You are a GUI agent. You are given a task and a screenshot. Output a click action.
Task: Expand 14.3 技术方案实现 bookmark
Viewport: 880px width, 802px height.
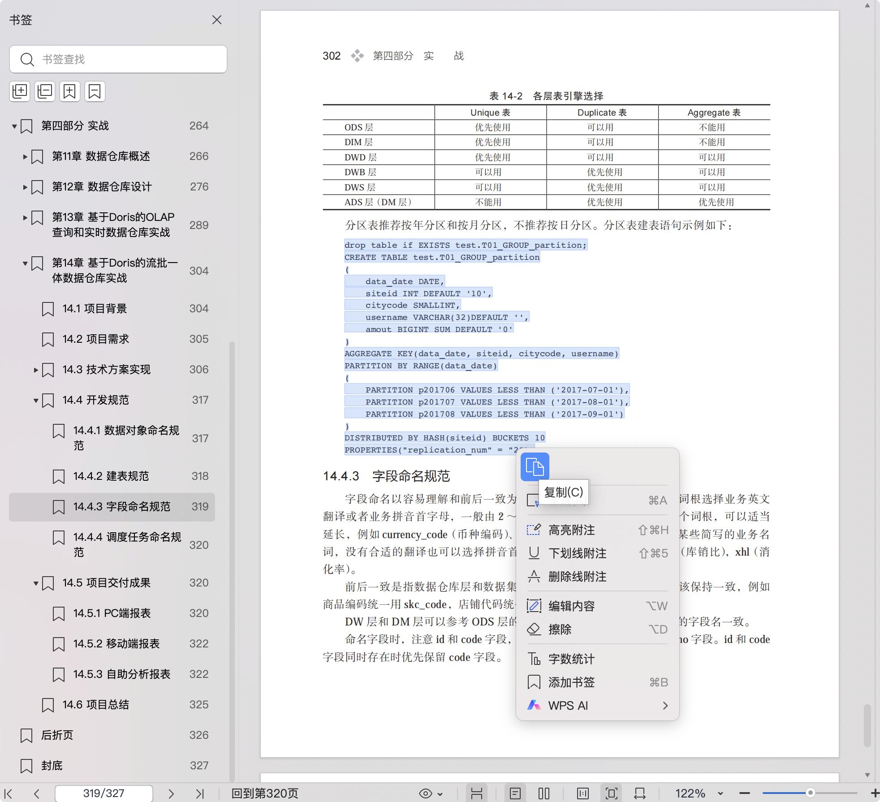click(x=36, y=370)
